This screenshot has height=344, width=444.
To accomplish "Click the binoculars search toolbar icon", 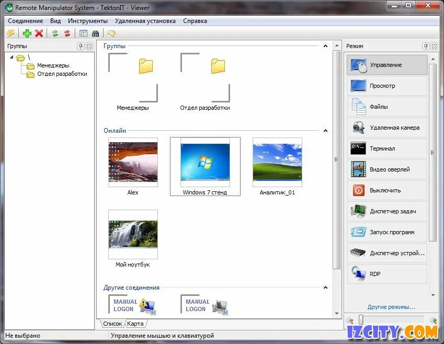I will pos(95,33).
